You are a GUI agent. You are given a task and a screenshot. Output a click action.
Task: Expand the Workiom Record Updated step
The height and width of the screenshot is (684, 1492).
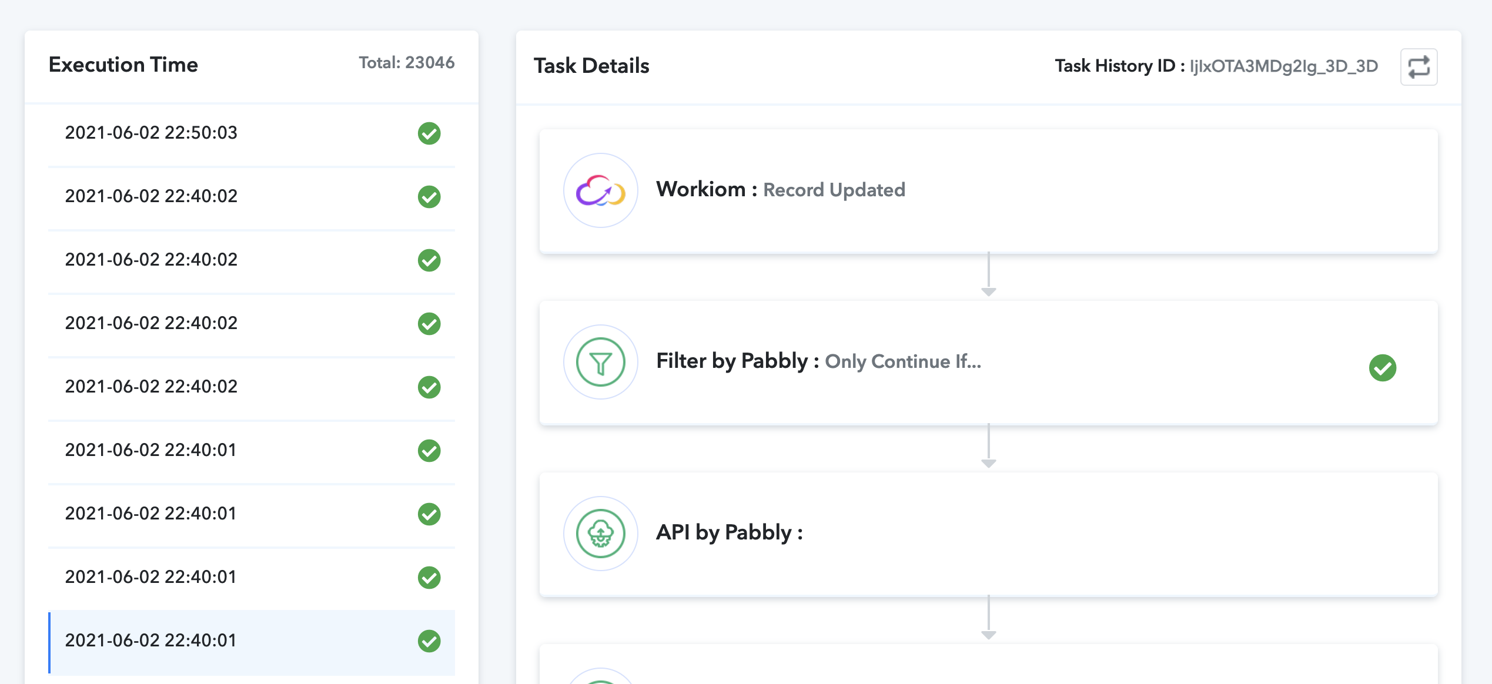tap(988, 191)
